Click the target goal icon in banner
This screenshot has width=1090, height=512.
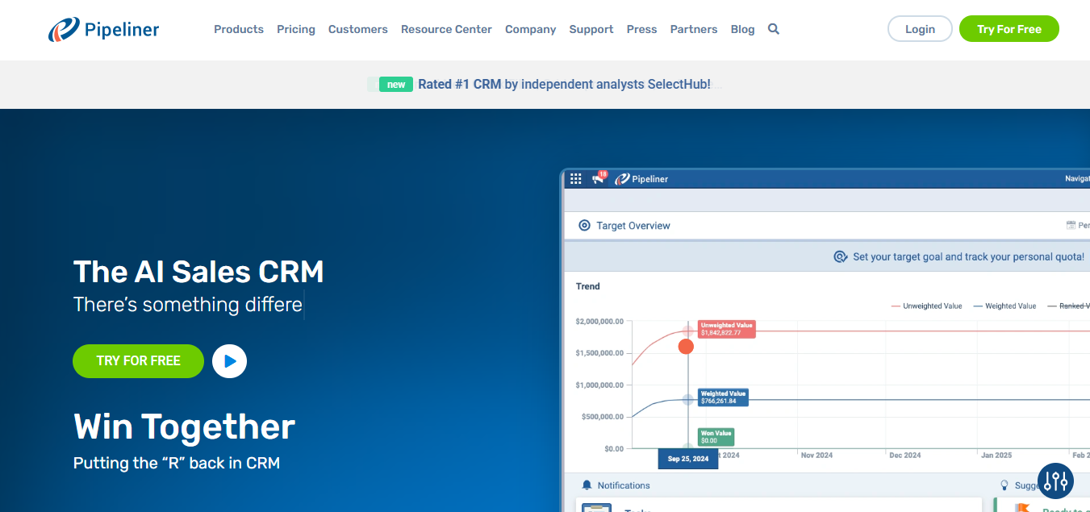point(840,256)
